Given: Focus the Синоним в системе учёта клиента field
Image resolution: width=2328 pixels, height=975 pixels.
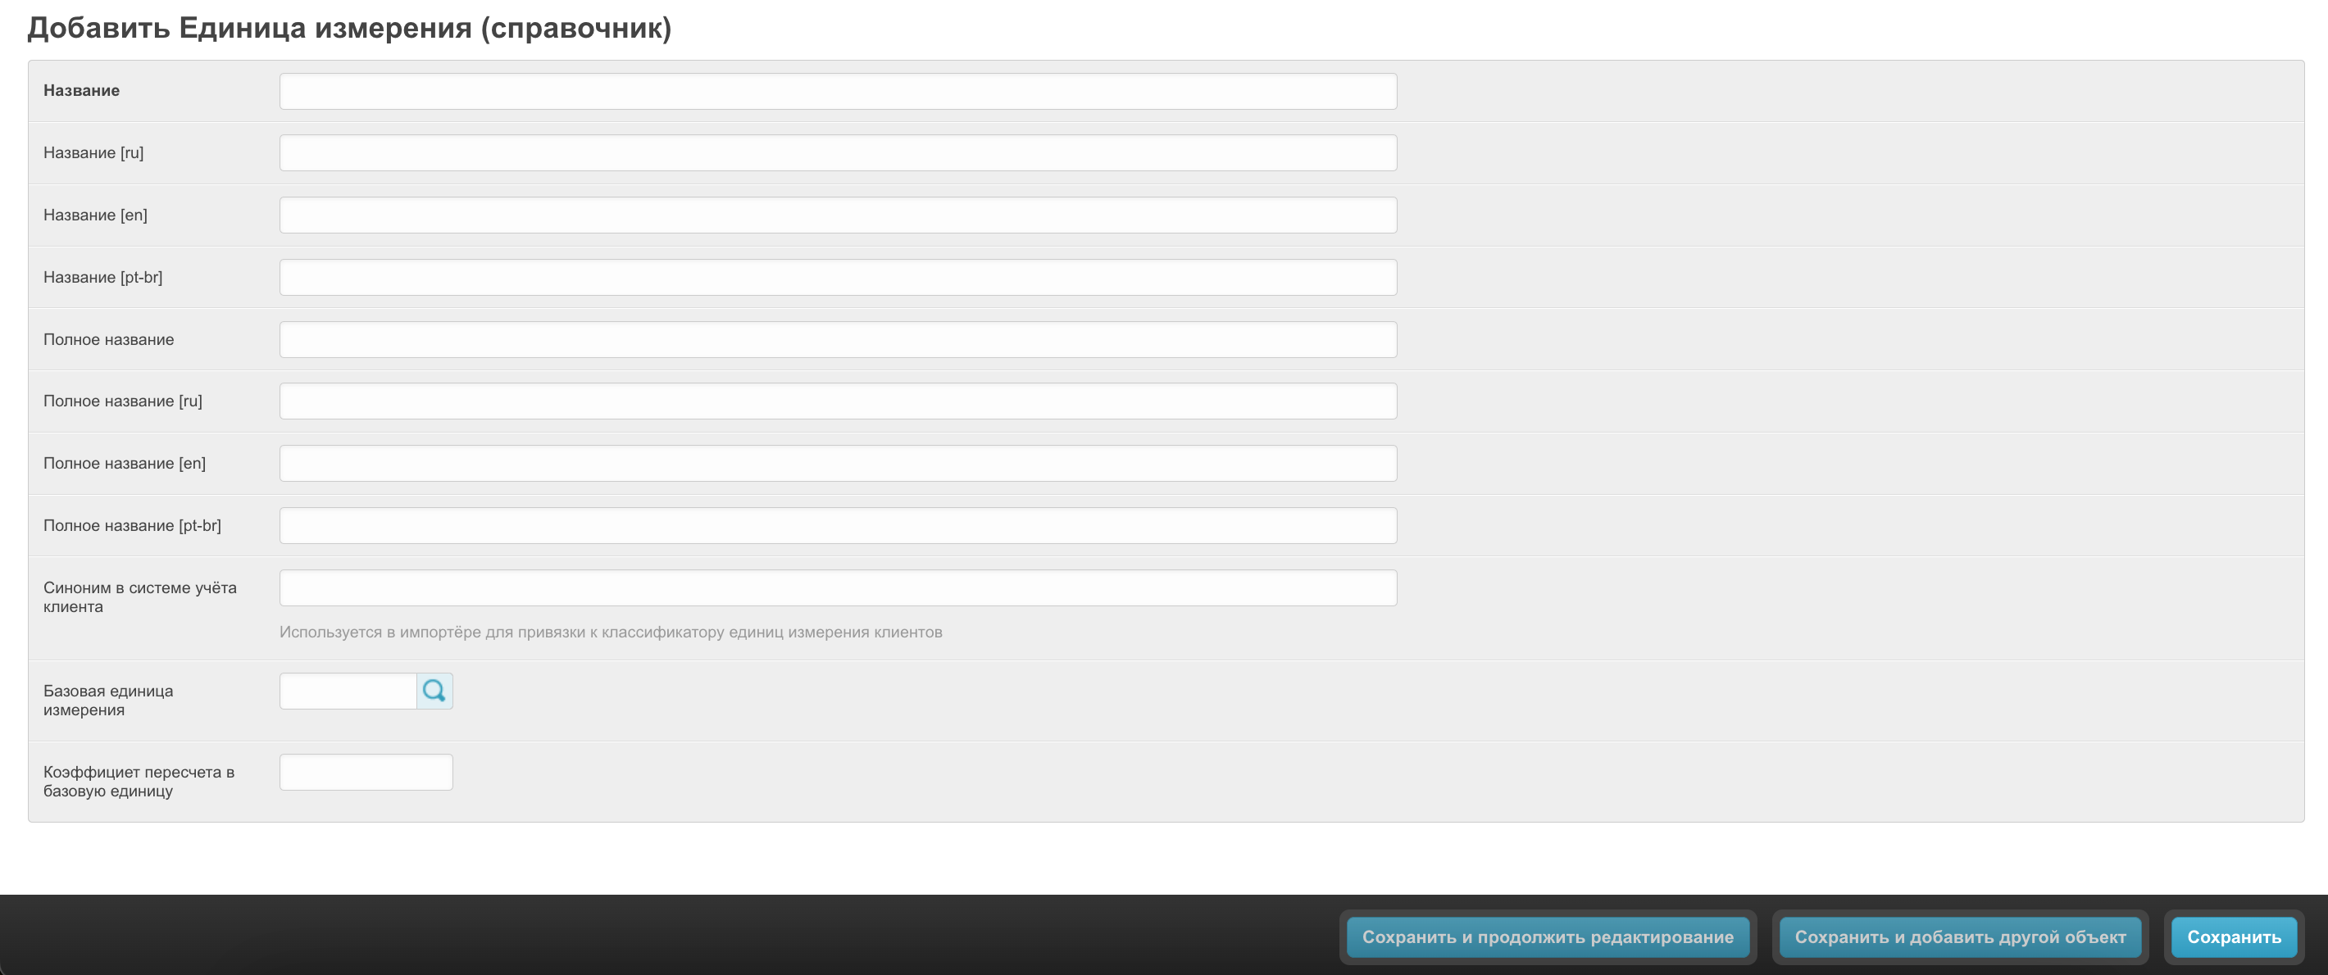Looking at the screenshot, I should pos(837,588).
